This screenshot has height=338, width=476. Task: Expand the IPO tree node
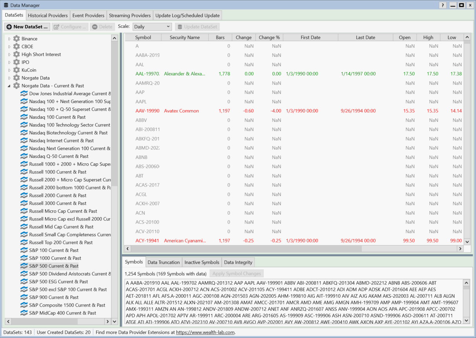tap(9, 62)
